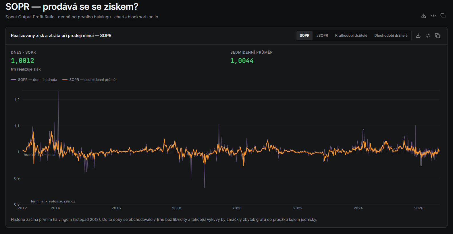The height and width of the screenshot is (234, 453).
Task: Open embed code icon in the page header
Action: coord(433,16)
